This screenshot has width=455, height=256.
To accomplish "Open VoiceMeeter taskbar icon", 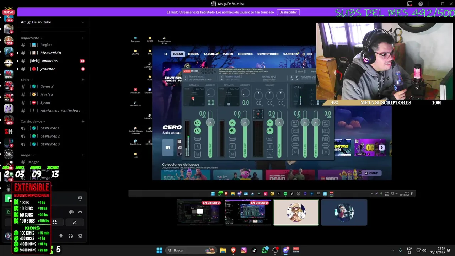I will point(296,250).
